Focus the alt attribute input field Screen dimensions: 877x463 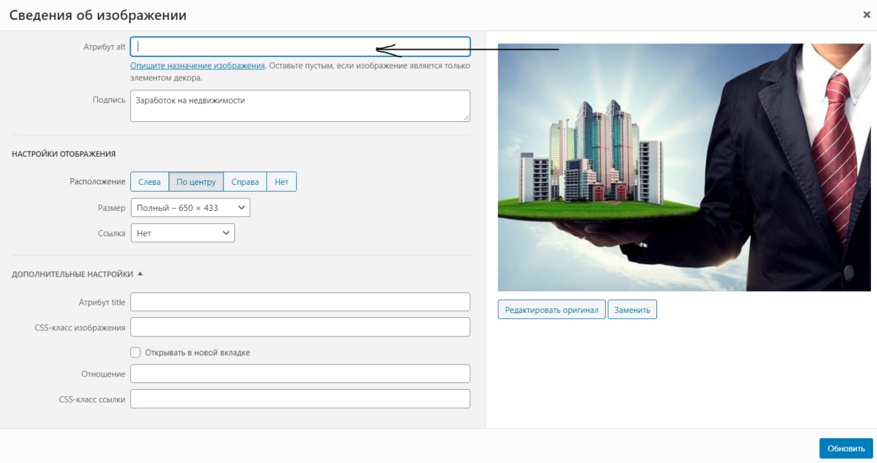(300, 47)
